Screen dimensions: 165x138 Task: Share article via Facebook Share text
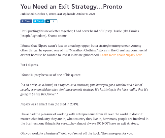27,21
